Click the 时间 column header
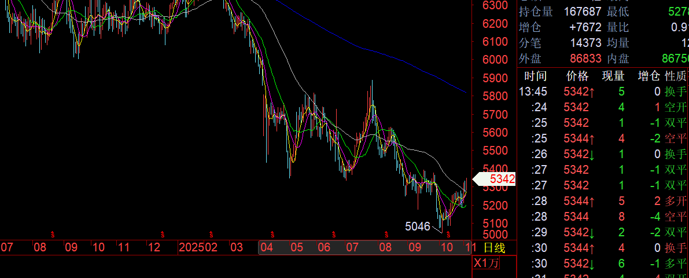 [535, 76]
